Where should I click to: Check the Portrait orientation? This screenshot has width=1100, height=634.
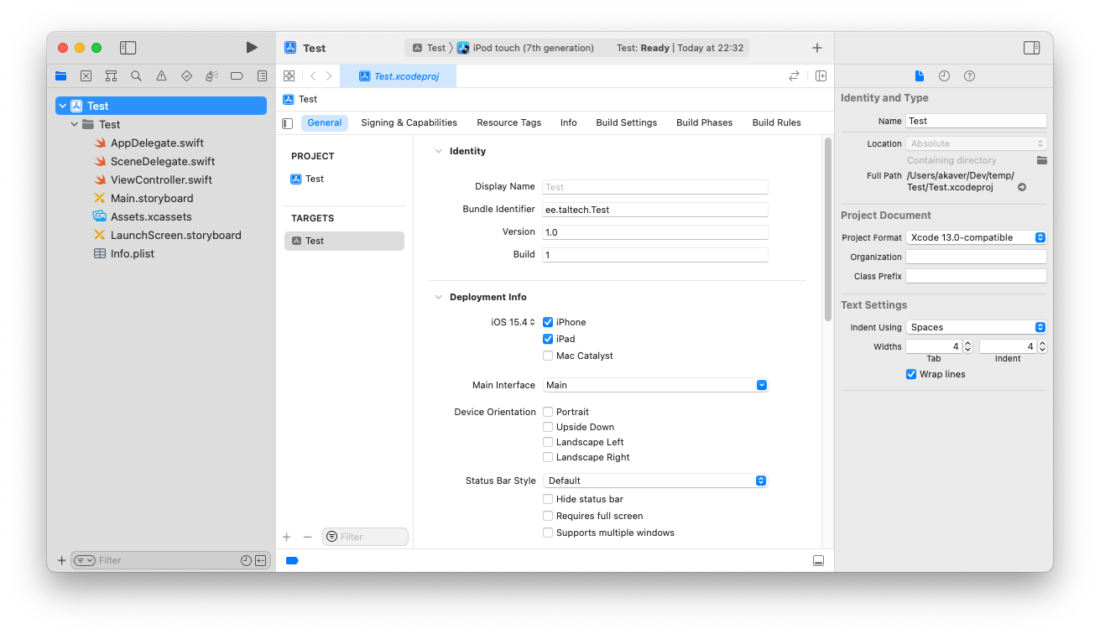548,412
